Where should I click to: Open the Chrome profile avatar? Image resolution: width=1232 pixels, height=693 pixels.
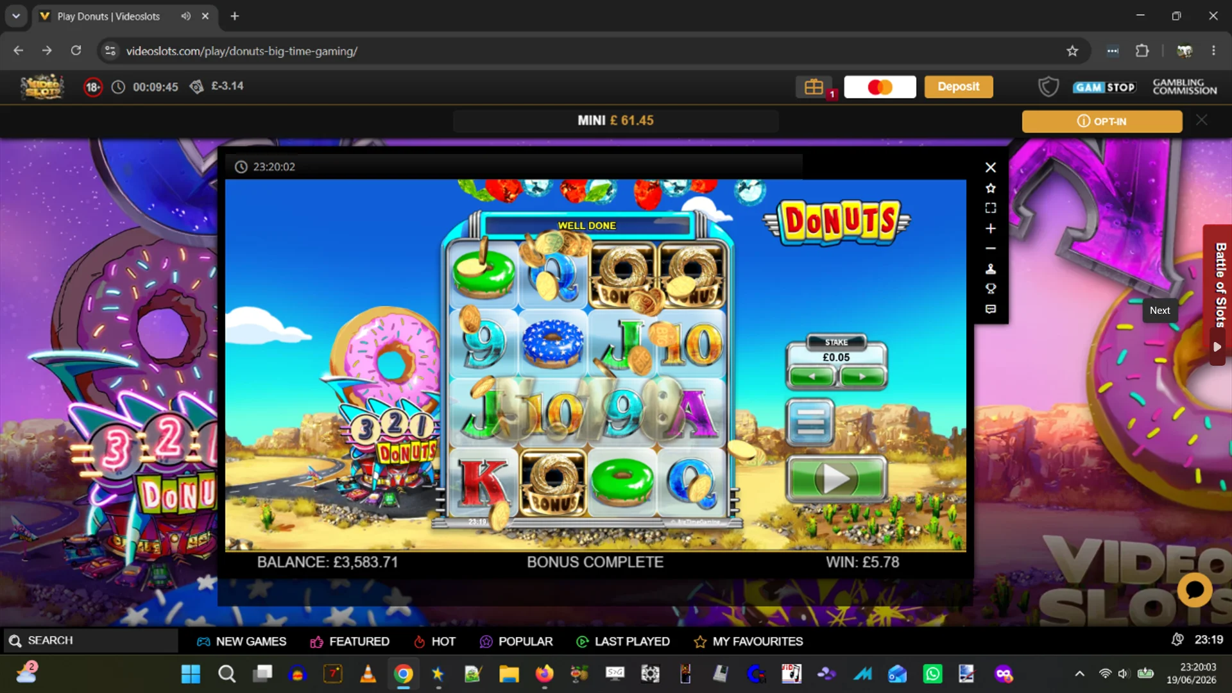(1185, 51)
